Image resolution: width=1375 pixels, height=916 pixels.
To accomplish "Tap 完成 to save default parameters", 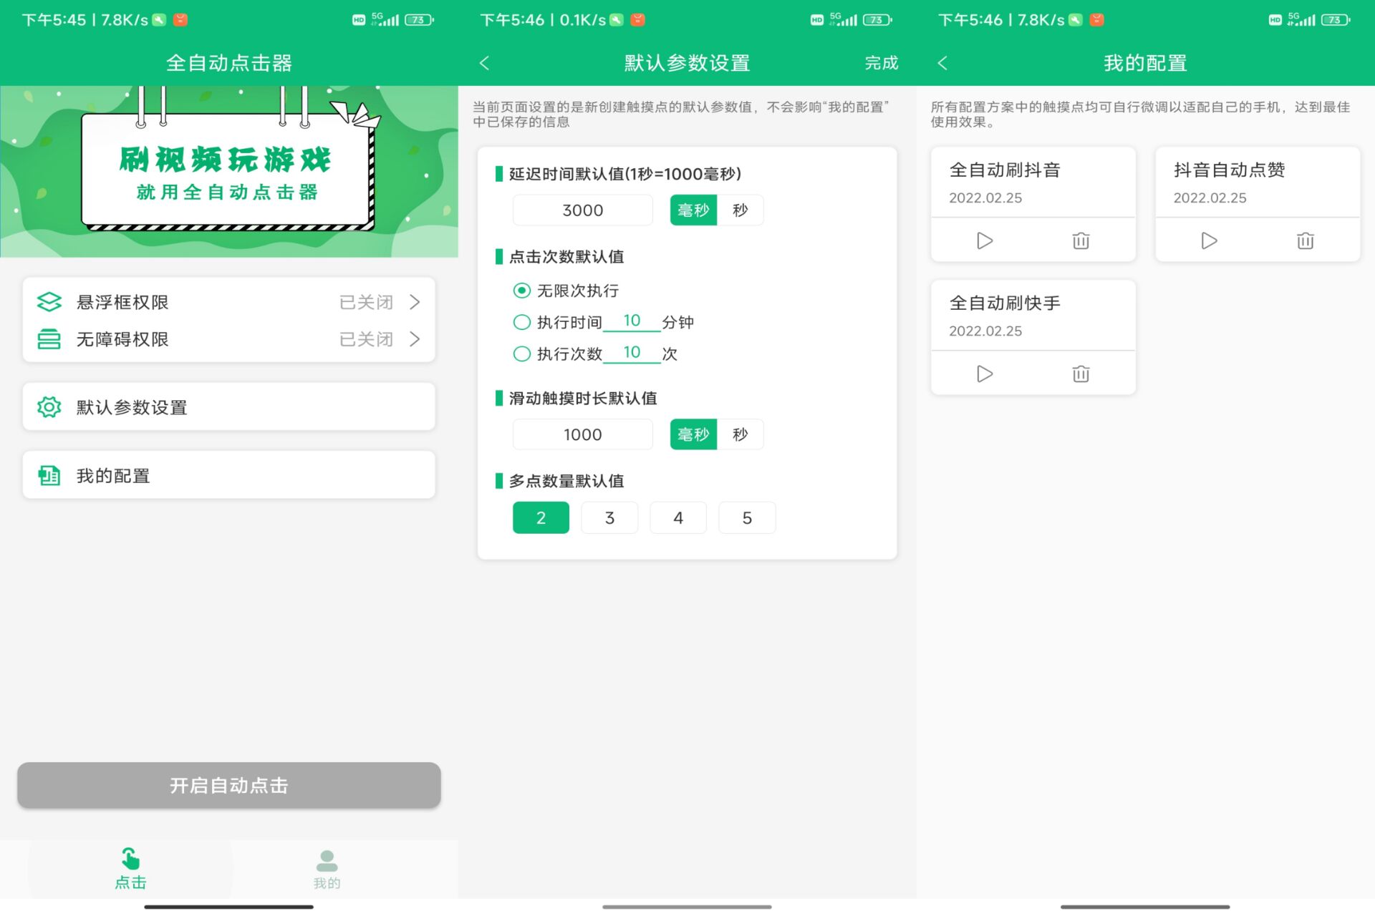I will (882, 63).
